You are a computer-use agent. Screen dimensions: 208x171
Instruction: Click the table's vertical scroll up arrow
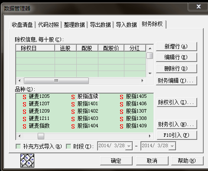[x=150, y=48]
